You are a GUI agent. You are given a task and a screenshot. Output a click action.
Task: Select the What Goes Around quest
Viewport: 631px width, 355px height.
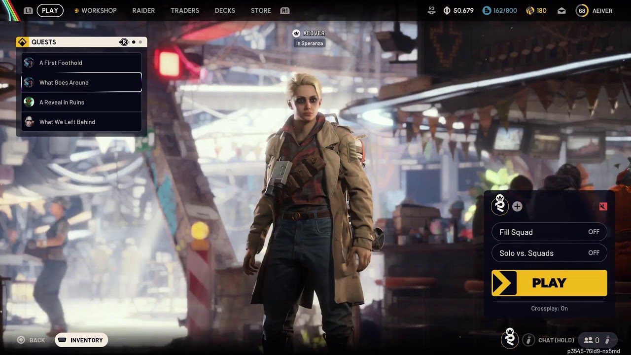81,82
